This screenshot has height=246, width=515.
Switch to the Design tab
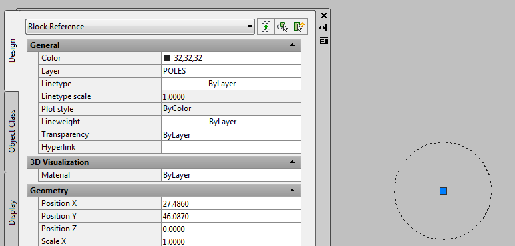(12, 51)
